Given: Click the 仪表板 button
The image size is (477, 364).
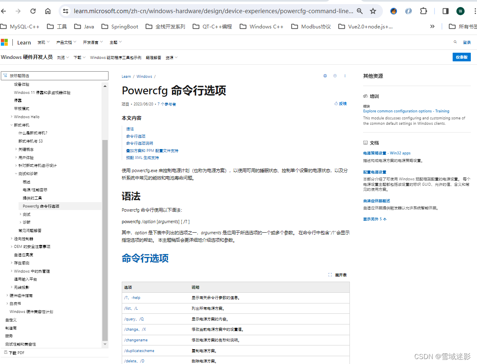Looking at the screenshot, I should pyautogui.click(x=461, y=57).
